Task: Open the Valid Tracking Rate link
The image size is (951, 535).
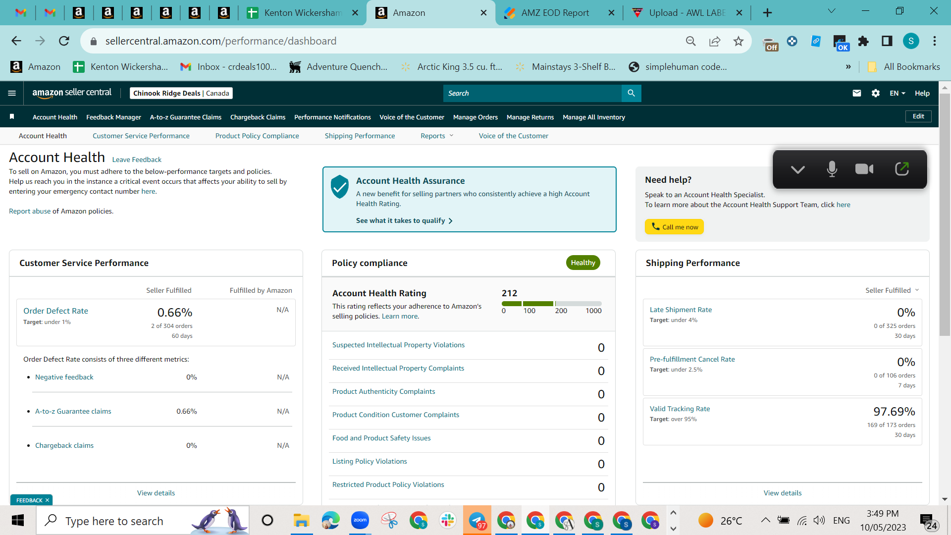Action: pyautogui.click(x=680, y=409)
